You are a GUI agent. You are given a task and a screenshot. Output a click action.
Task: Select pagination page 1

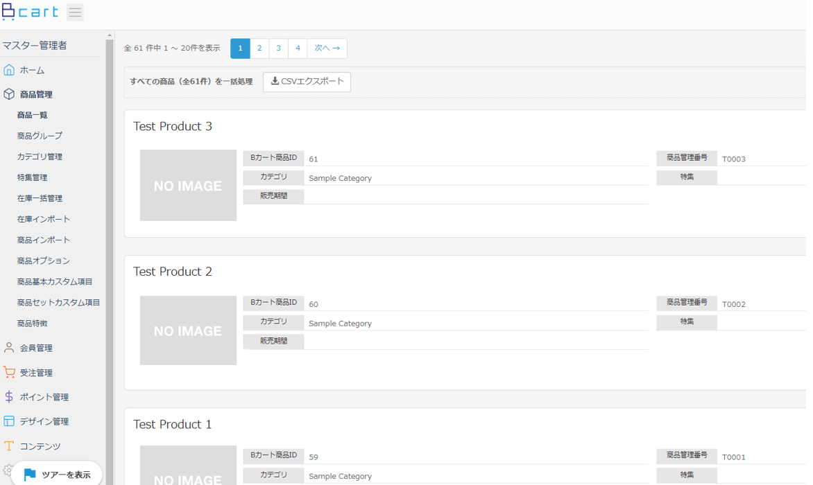pos(240,48)
